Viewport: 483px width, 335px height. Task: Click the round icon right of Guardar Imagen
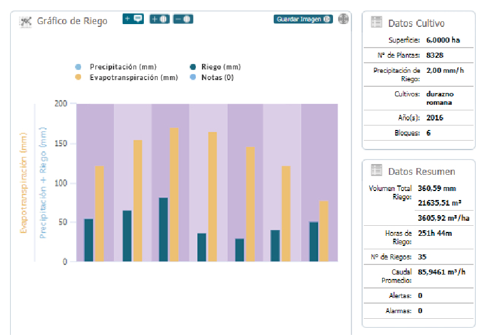click(x=344, y=19)
